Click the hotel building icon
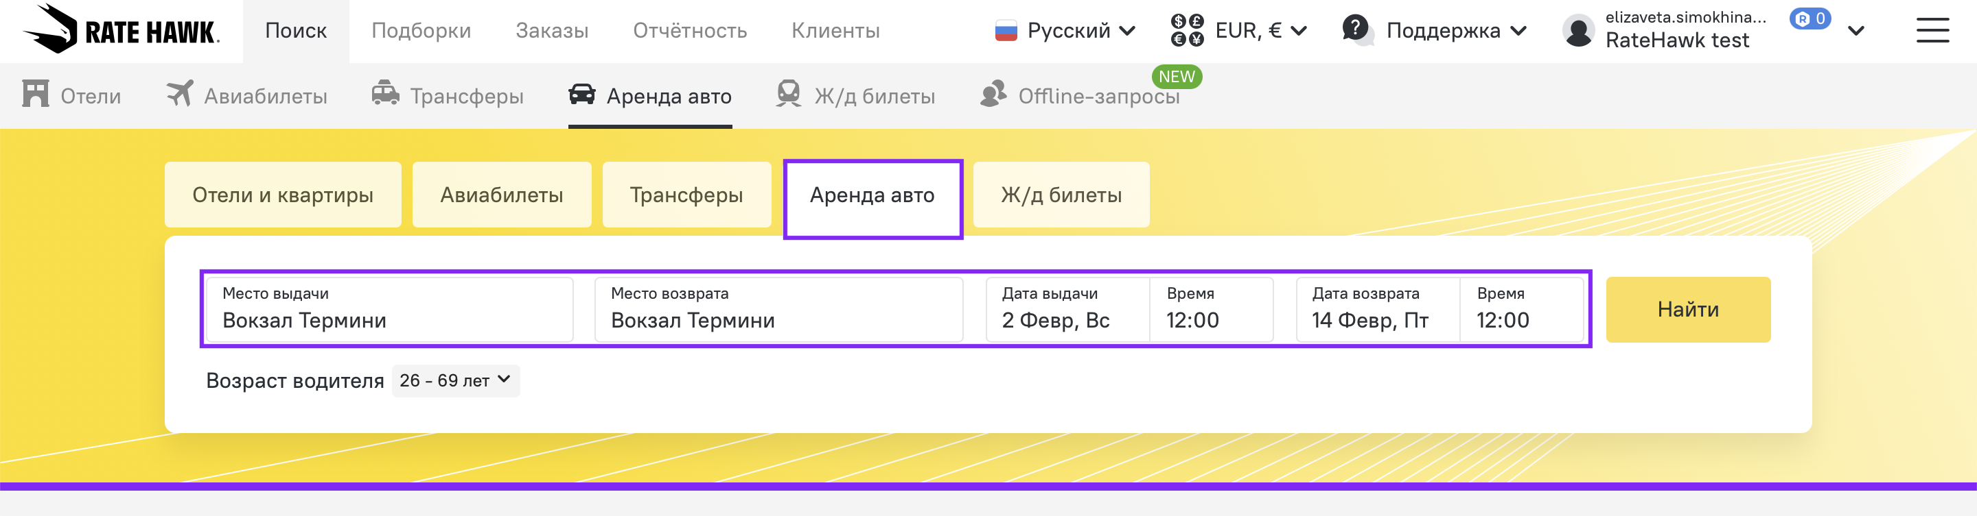 pyautogui.click(x=35, y=94)
